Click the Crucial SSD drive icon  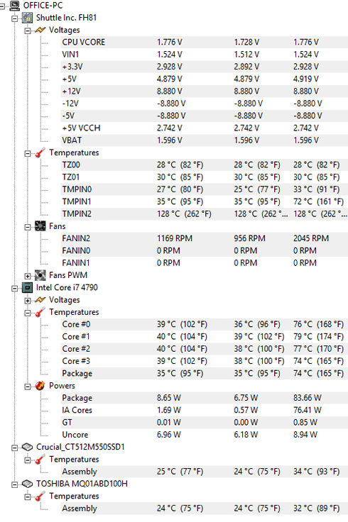pos(27,447)
